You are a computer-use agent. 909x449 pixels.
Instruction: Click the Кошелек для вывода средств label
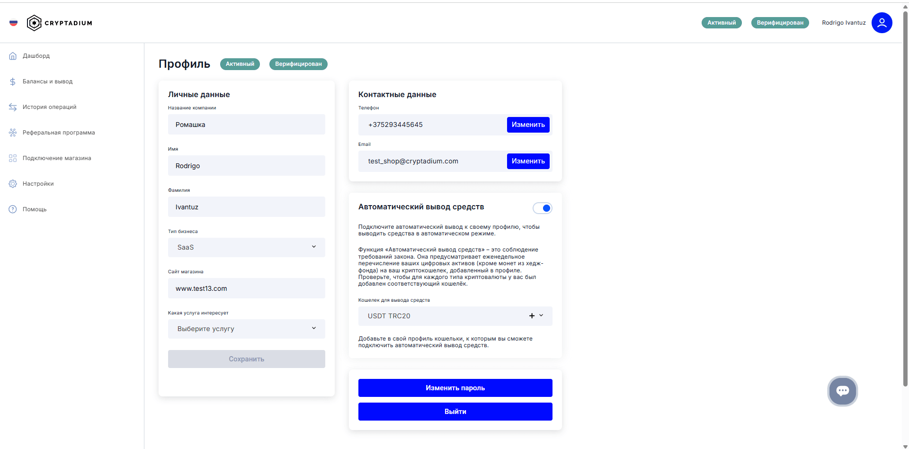point(394,300)
